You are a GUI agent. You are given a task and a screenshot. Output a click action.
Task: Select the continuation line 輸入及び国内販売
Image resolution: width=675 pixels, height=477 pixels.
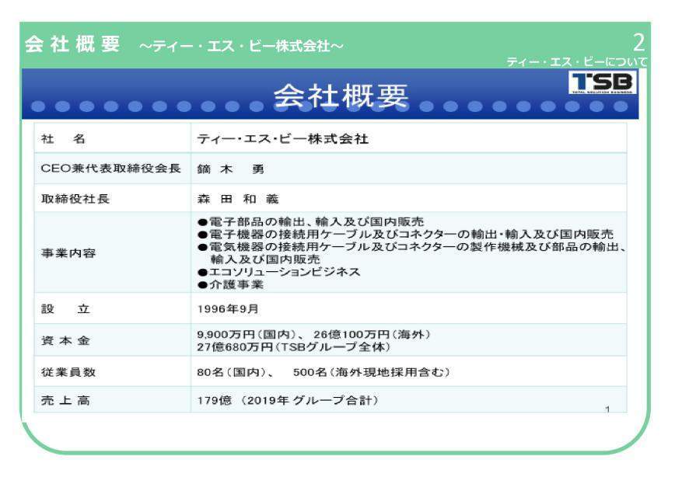pos(265,259)
